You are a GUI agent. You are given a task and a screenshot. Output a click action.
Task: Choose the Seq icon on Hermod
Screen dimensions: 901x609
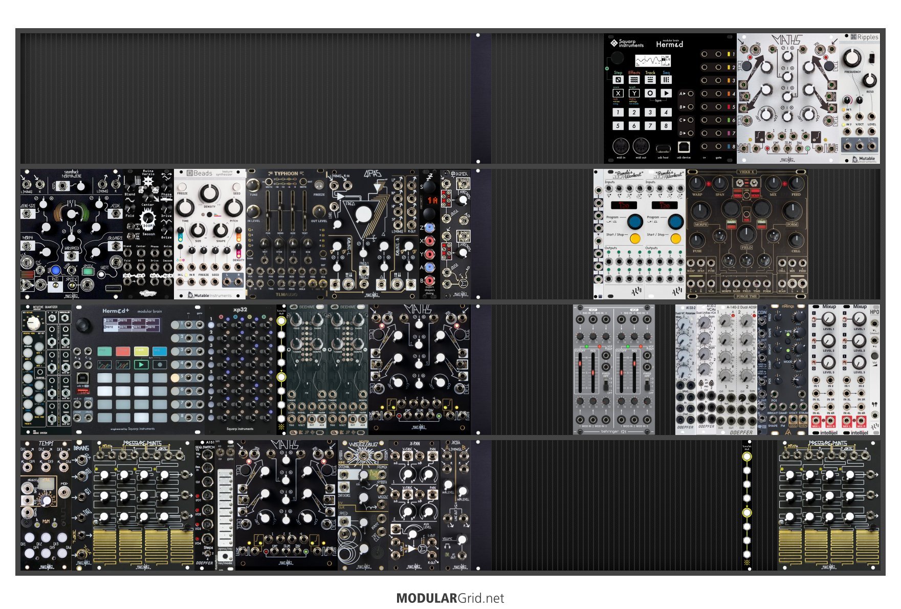[666, 80]
